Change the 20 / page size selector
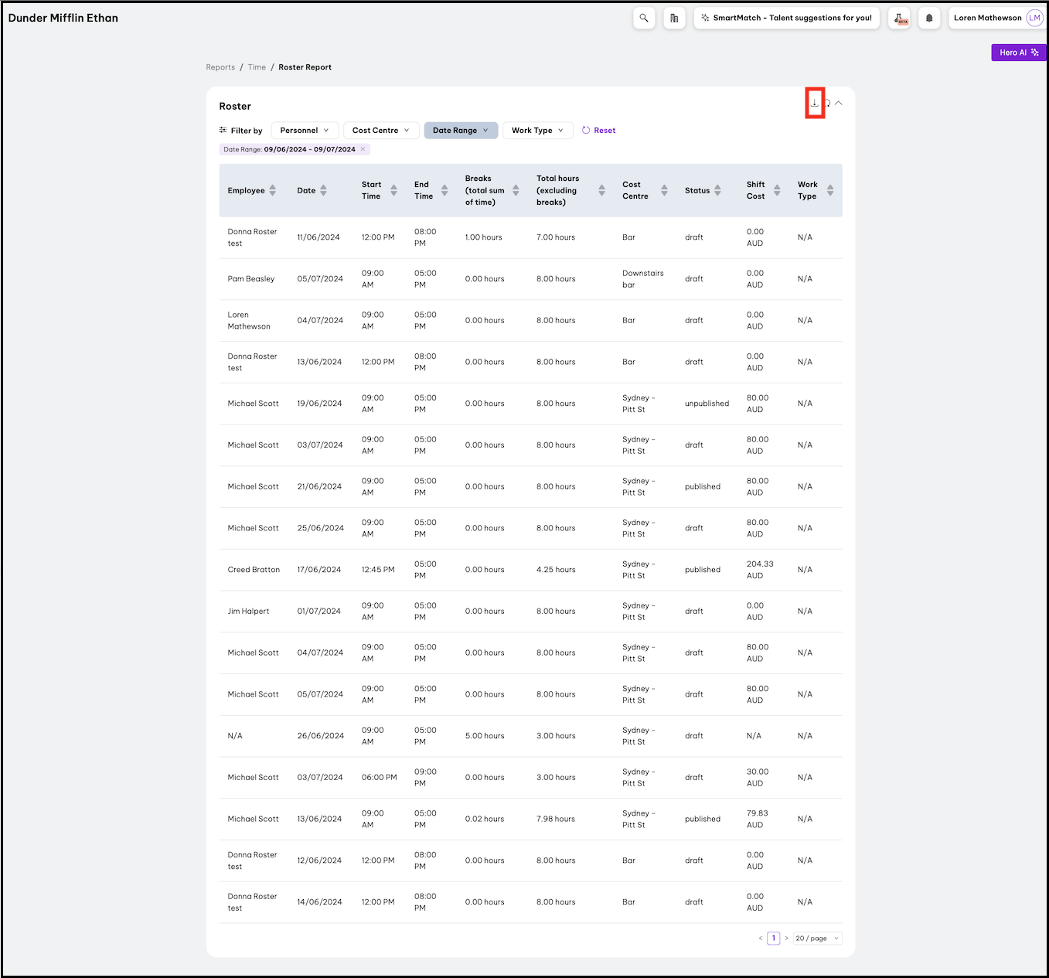 [817, 939]
